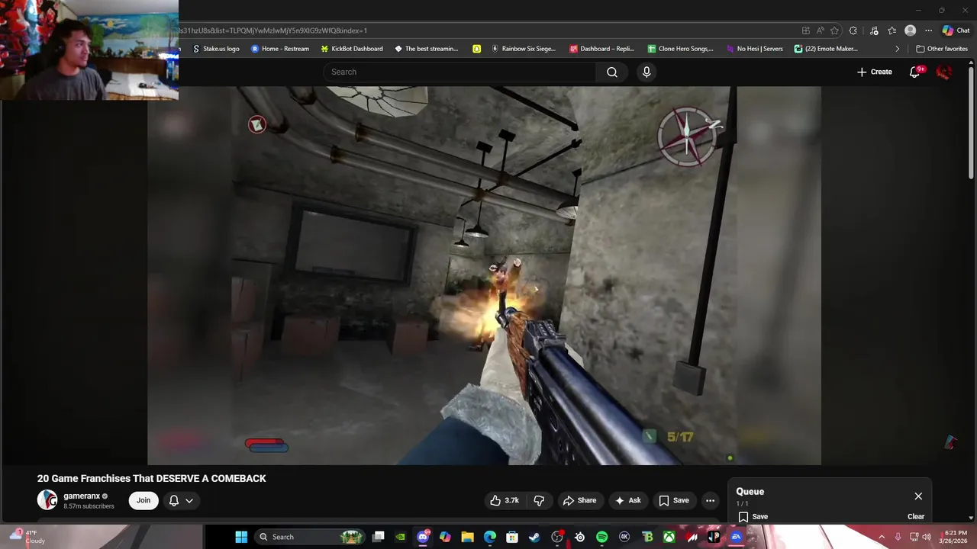The image size is (977, 549).
Task: Open clock and date in taskbar
Action: [956, 537]
